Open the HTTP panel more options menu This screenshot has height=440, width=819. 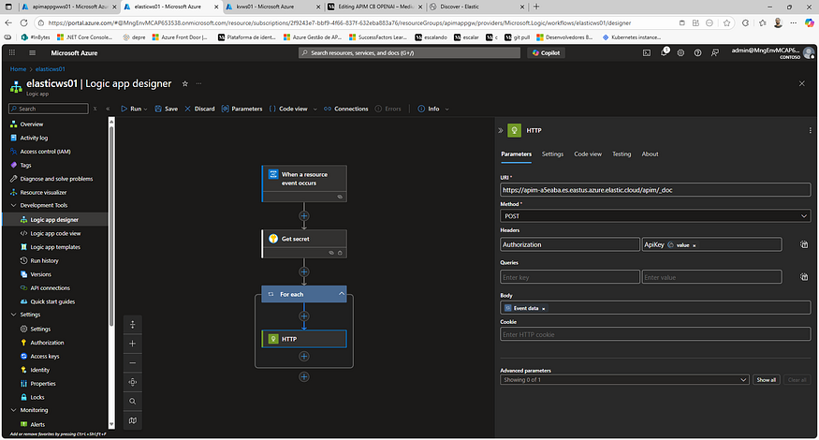pos(811,131)
